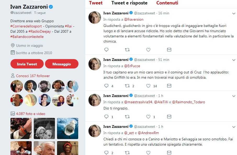Expand the menu arrow on the @ErPucce reply
This screenshot has height=155, width=237.
point(234,60)
